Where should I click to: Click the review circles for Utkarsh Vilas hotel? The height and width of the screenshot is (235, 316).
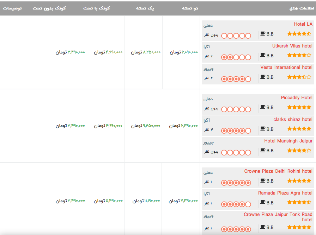(236, 57)
